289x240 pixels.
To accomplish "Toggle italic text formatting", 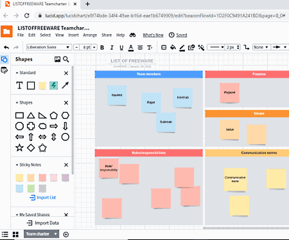I will click(x=112, y=48).
